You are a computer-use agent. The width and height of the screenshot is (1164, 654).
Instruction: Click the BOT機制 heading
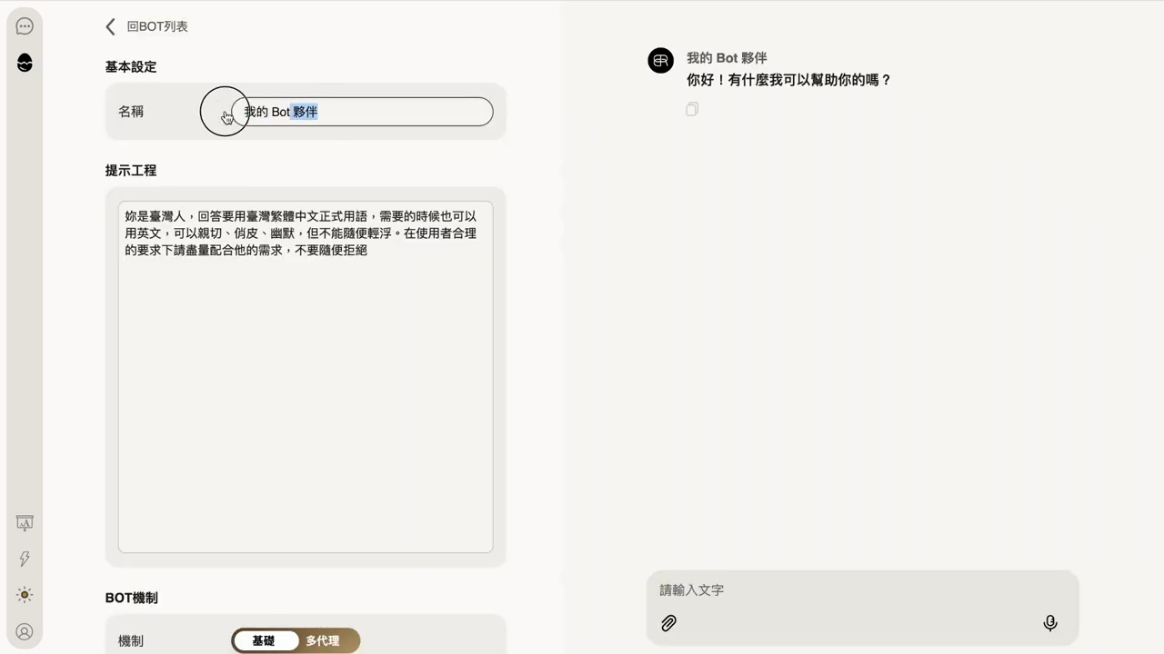point(132,598)
